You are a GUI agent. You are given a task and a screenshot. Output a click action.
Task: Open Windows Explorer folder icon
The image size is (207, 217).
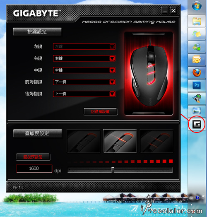pyautogui.click(x=197, y=21)
